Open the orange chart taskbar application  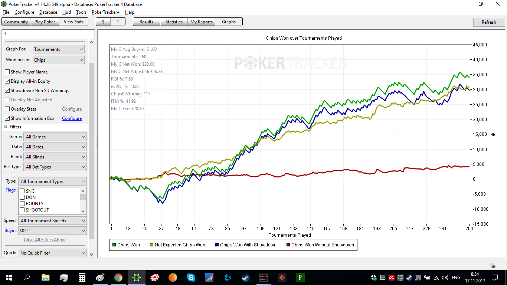click(x=173, y=277)
